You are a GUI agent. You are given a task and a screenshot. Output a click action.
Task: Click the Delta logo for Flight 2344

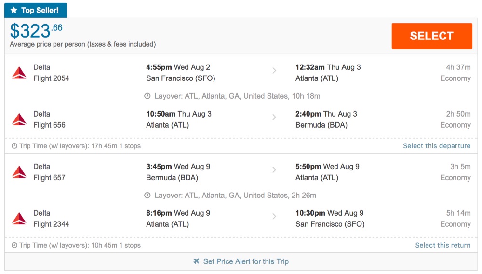coord(19,219)
